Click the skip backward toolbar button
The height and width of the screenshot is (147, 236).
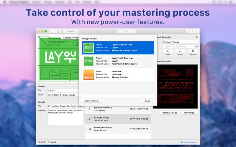(120, 31)
